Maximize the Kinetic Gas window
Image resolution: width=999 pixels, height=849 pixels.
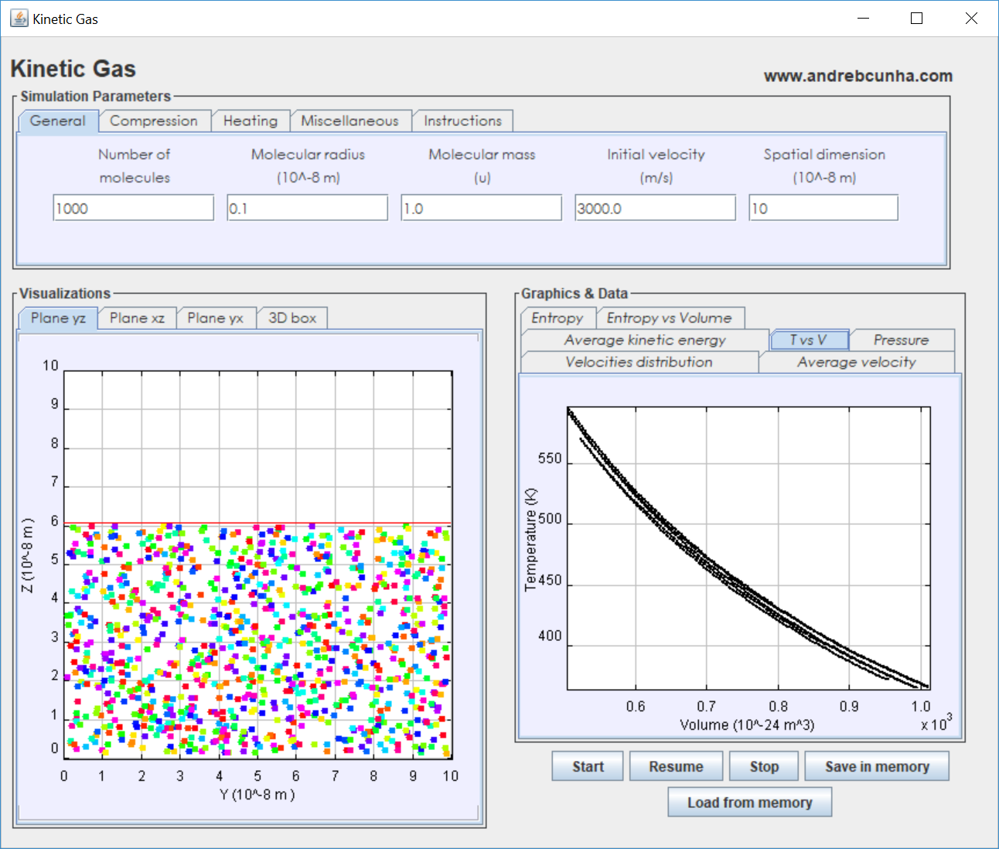pos(917,19)
